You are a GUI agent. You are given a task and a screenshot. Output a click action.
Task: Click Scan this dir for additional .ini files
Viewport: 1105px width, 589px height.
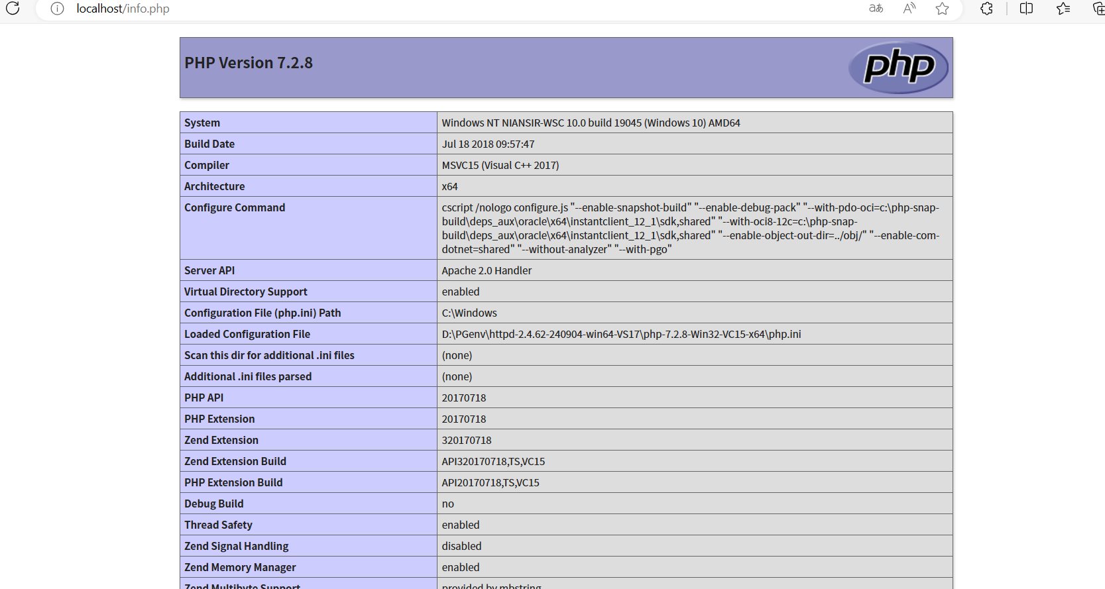click(269, 355)
